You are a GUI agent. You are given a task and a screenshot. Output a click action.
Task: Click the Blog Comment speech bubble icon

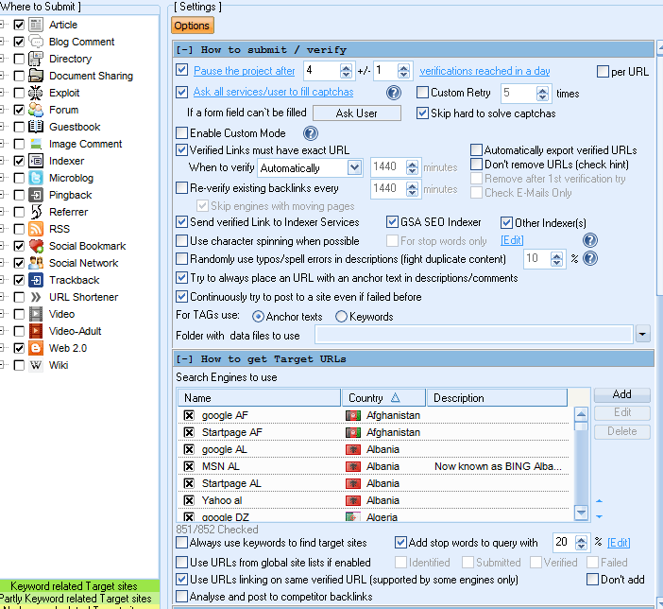[36, 42]
